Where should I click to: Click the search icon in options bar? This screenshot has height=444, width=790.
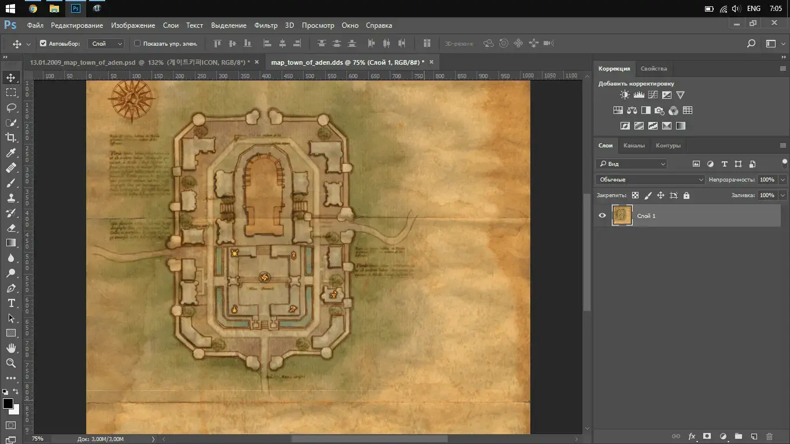[x=751, y=43]
